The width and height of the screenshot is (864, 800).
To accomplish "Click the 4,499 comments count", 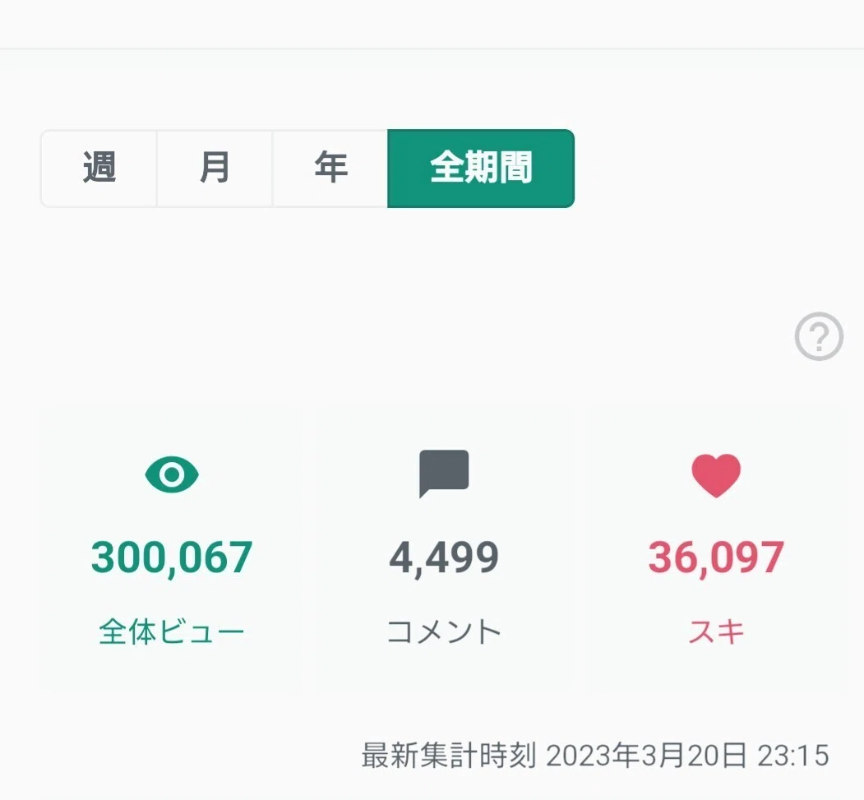I will tap(444, 557).
